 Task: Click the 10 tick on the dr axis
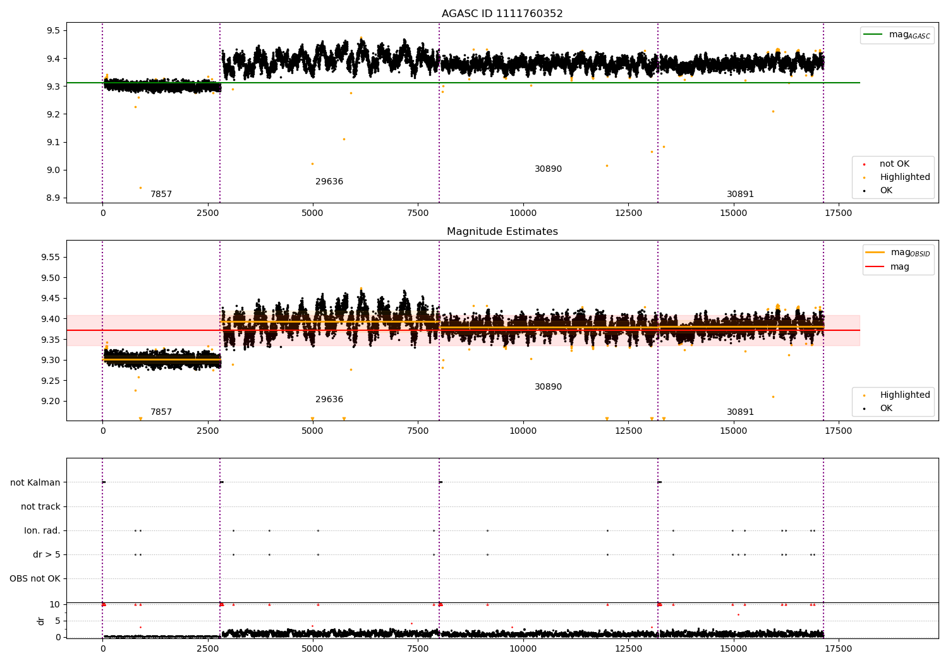coord(55,605)
